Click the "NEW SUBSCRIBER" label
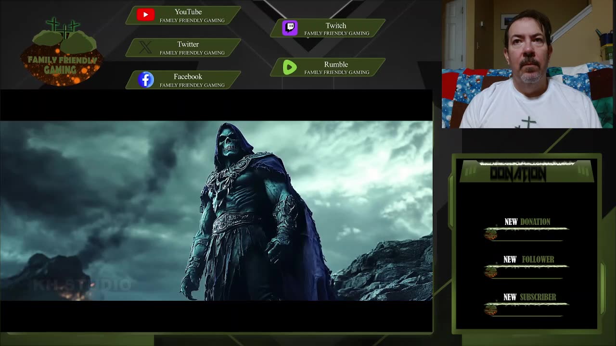This screenshot has height=346, width=616. (x=530, y=297)
